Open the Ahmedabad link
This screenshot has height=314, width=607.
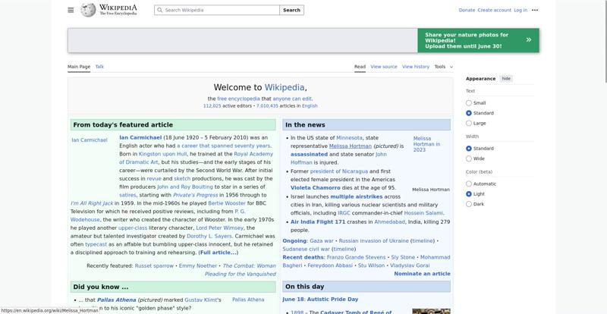click(x=389, y=222)
